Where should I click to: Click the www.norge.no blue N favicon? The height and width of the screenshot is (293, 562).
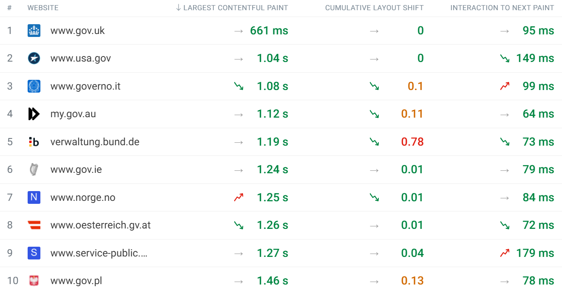pos(34,197)
